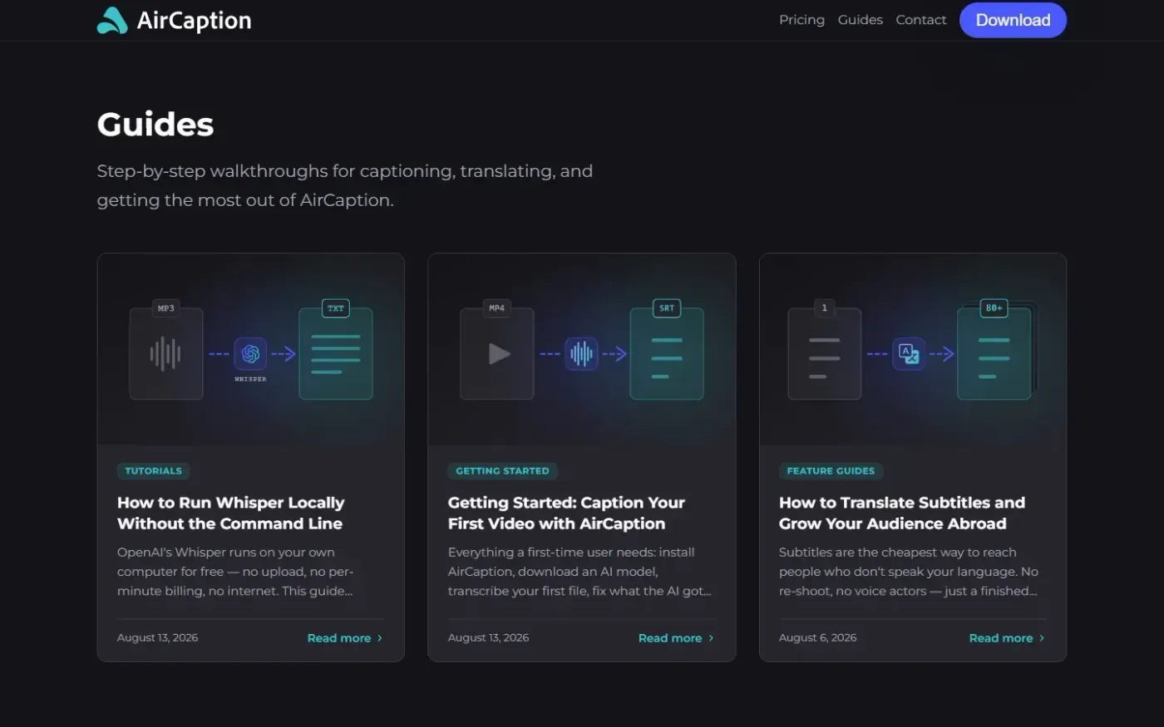Screen dimensions: 1164x727
Task: Click the AirCaption logo icon
Action: tap(112, 20)
